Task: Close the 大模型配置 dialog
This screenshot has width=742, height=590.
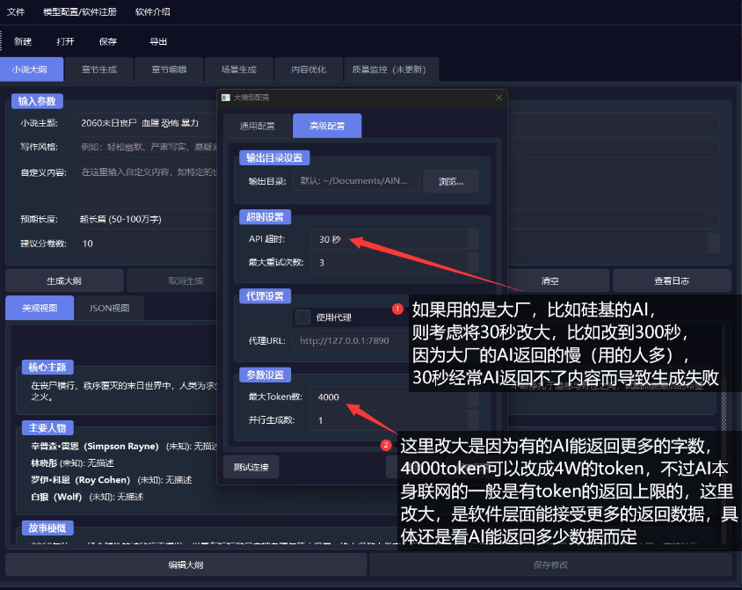Action: pyautogui.click(x=498, y=98)
